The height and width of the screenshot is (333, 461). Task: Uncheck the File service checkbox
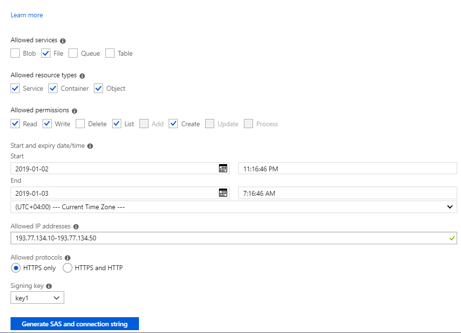tap(46, 53)
